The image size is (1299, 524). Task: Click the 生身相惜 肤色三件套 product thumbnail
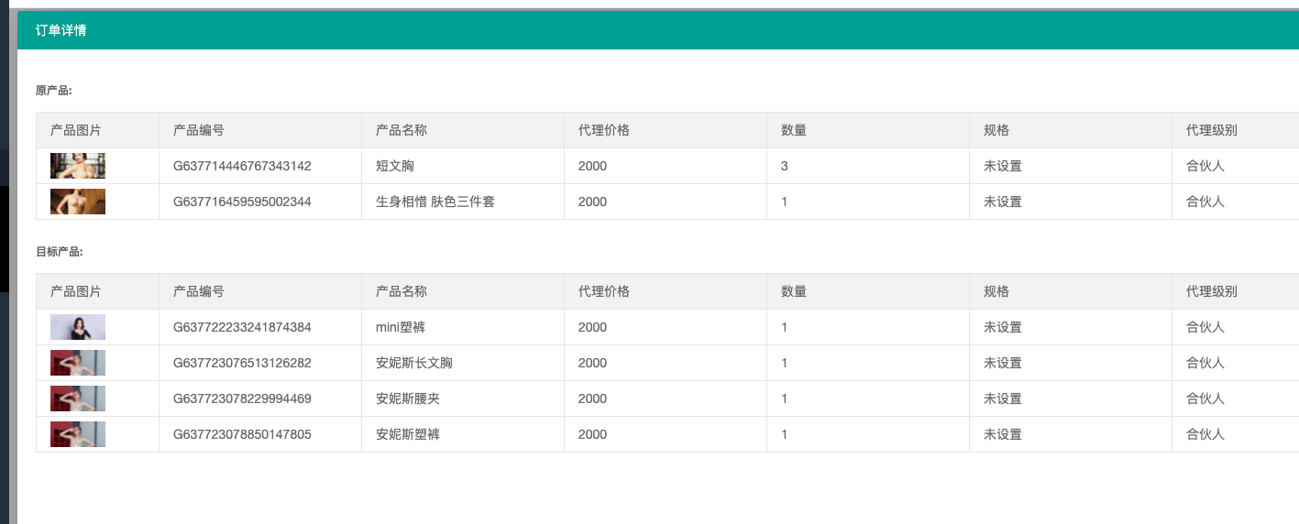78,202
